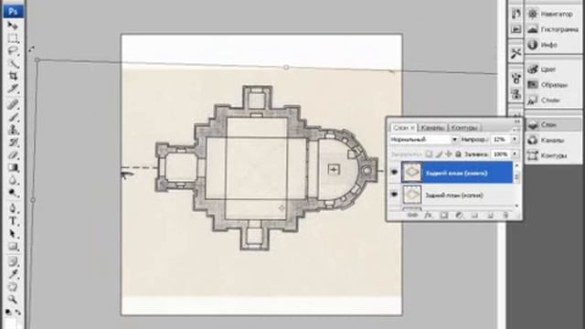Select the Rectangular Marquee tool
Viewport: 585px width, 329px height.
(13, 38)
